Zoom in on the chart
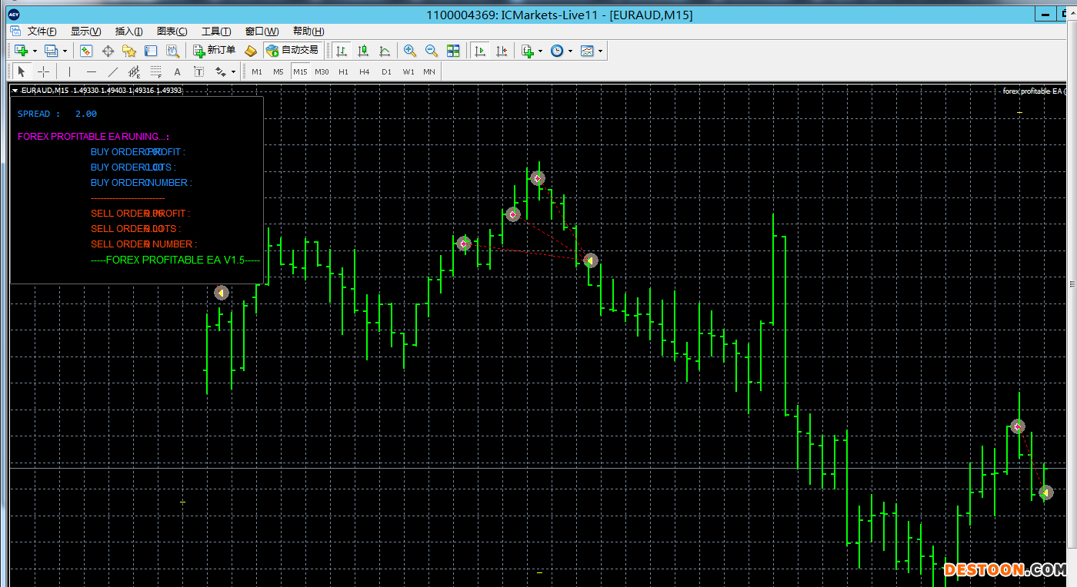 [410, 51]
